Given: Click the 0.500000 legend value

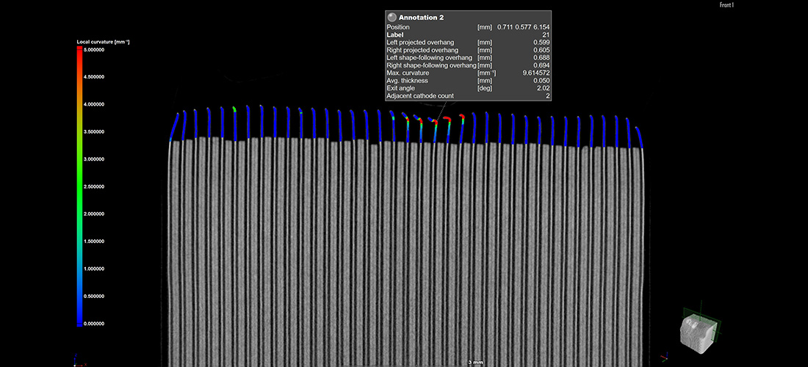Looking at the screenshot, I should [94, 297].
